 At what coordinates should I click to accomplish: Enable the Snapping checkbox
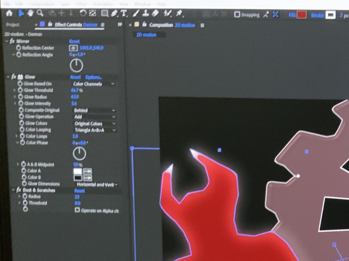pos(237,15)
